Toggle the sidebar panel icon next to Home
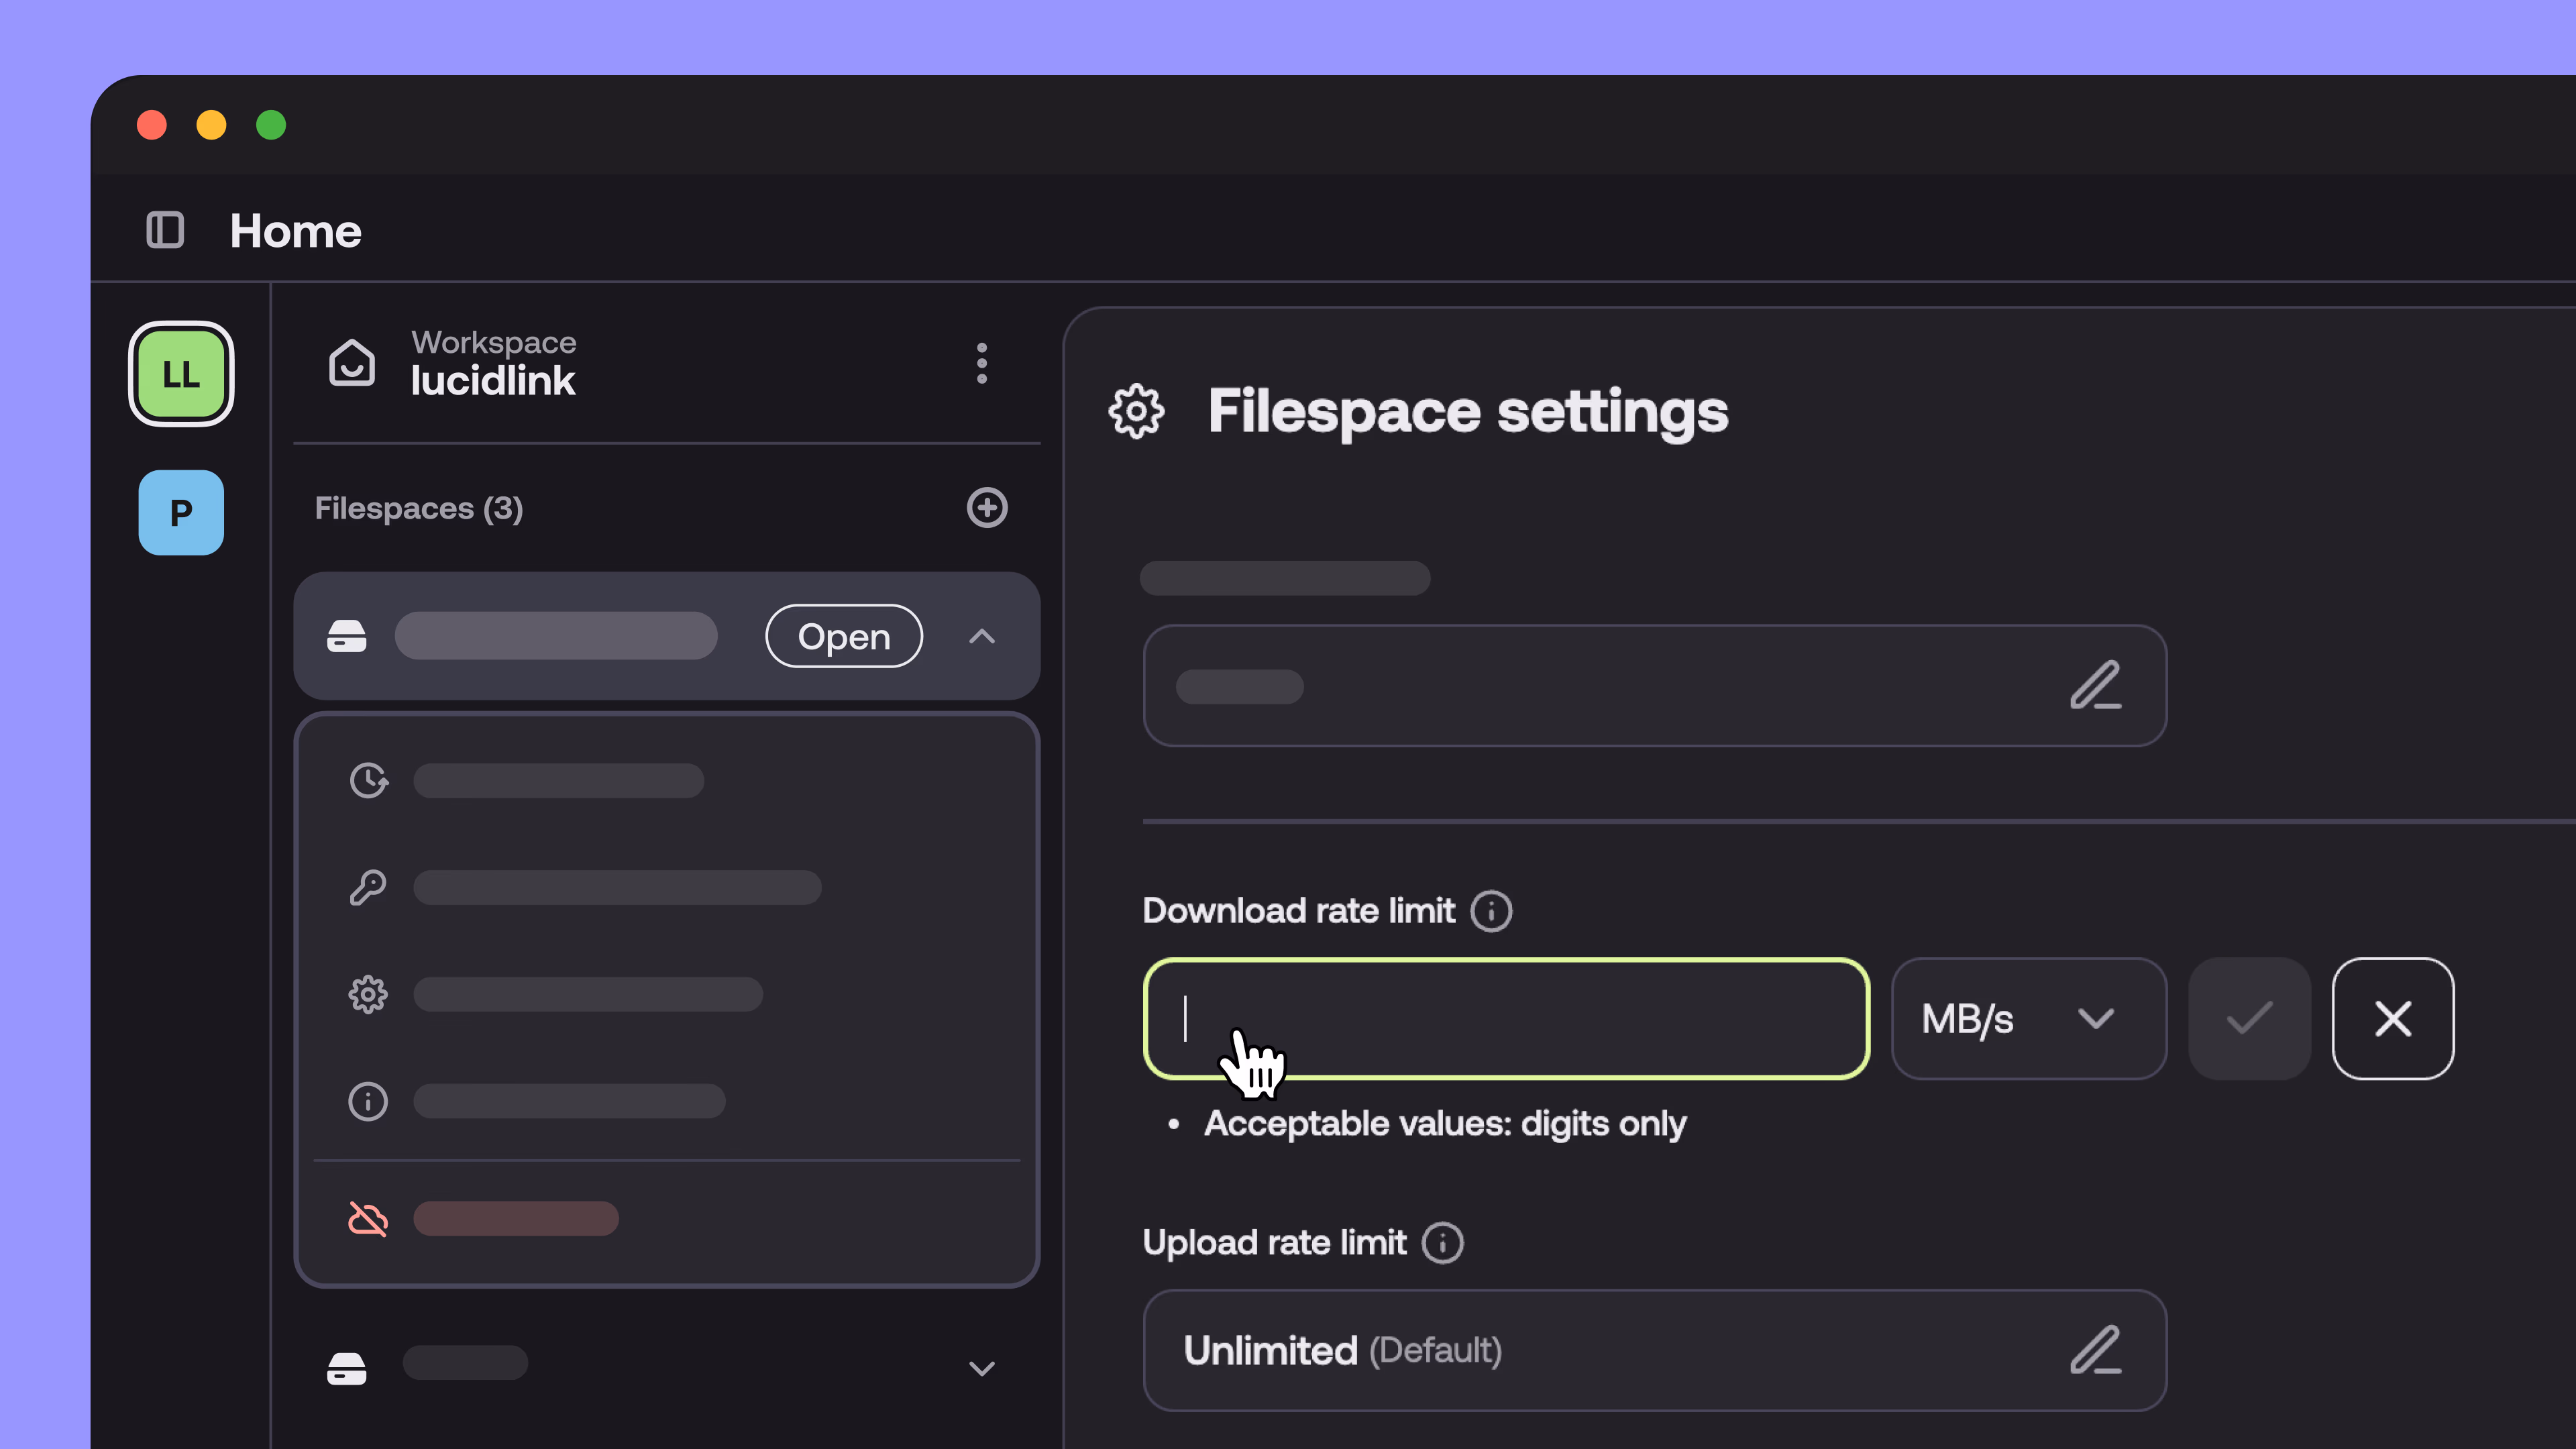 [165, 230]
